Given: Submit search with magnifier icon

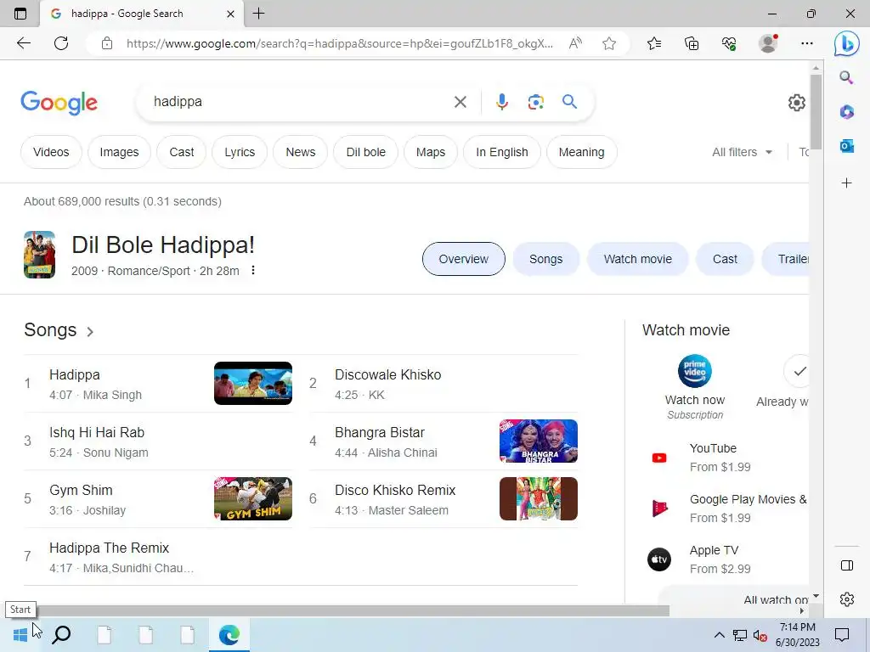Looking at the screenshot, I should click(569, 102).
